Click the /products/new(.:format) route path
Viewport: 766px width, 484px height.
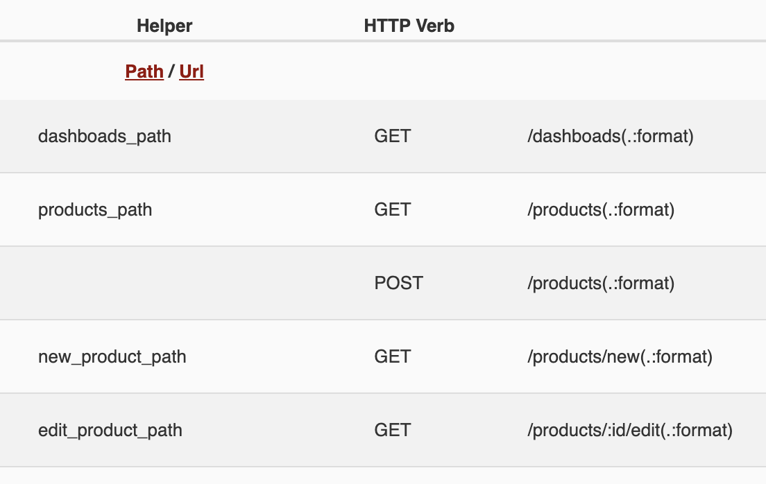(620, 356)
